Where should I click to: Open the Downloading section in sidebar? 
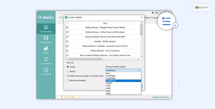point(46,29)
